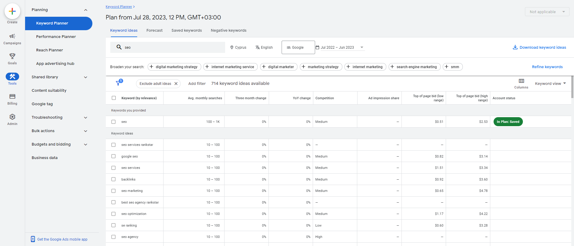Select the Tools wrench icon
This screenshot has height=246, width=574.
click(12, 77)
